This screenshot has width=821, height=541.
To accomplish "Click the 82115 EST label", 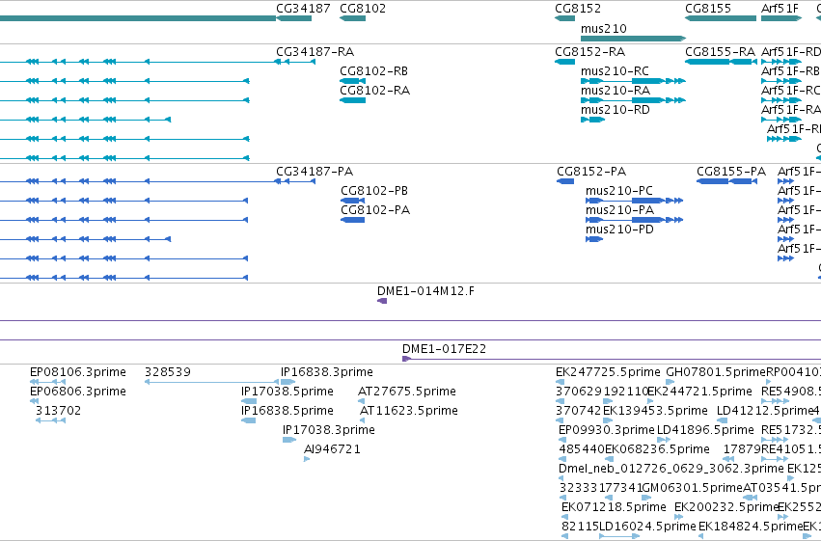I will coord(580,527).
